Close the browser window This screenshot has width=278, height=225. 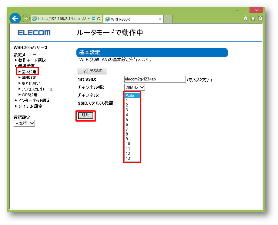pyautogui.click(x=256, y=10)
